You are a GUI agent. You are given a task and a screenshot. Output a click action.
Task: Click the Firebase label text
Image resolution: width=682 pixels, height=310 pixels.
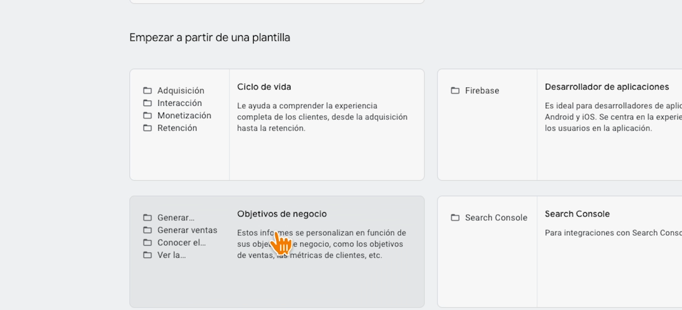pyautogui.click(x=482, y=91)
